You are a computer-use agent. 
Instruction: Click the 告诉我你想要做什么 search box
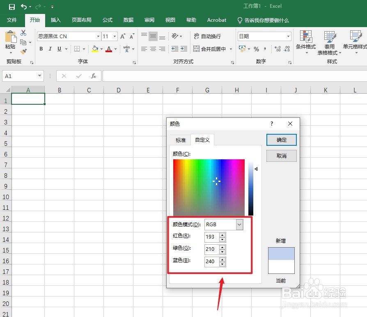(x=263, y=21)
